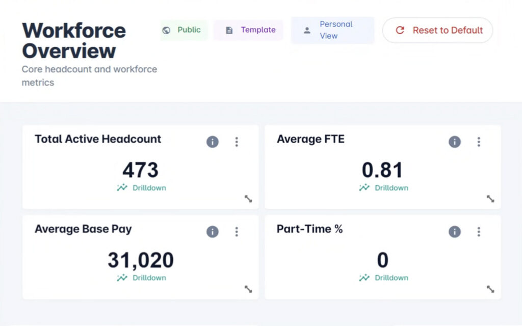Screen dimensions: 522x326
Task: Open Drilldown for Average FTE 0.81
Action: pyautogui.click(x=384, y=188)
